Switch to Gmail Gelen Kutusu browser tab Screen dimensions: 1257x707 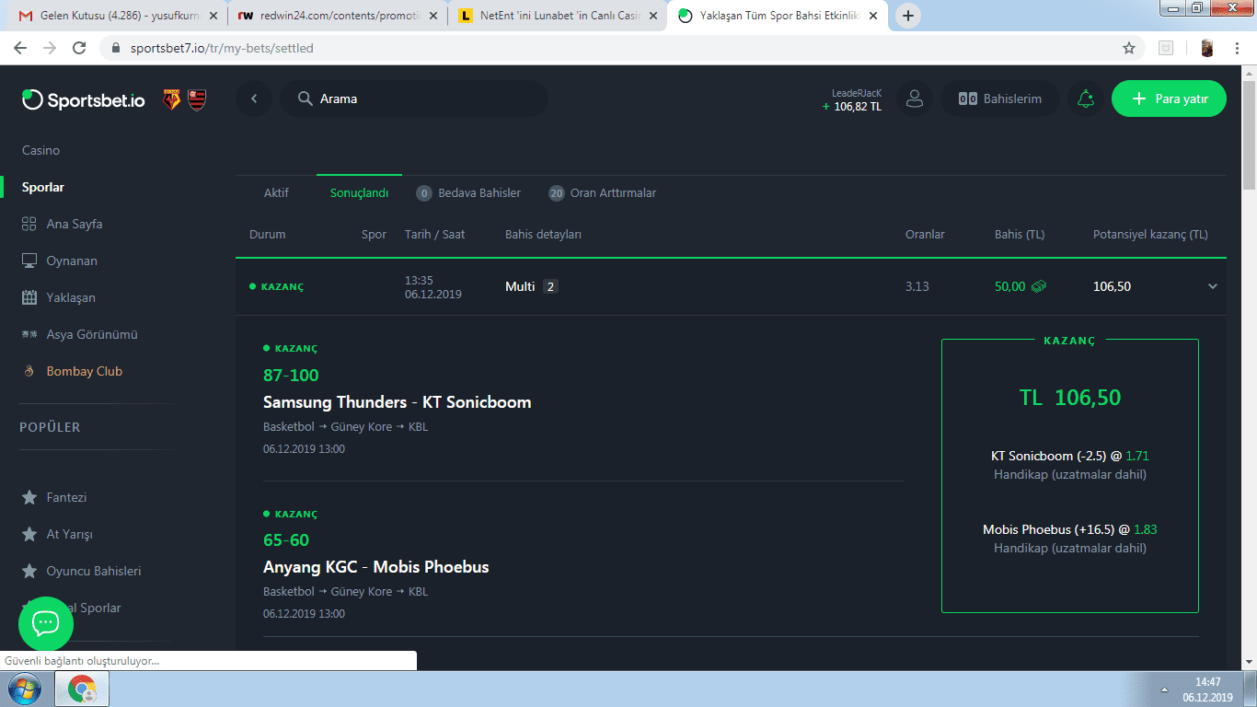[x=118, y=16]
